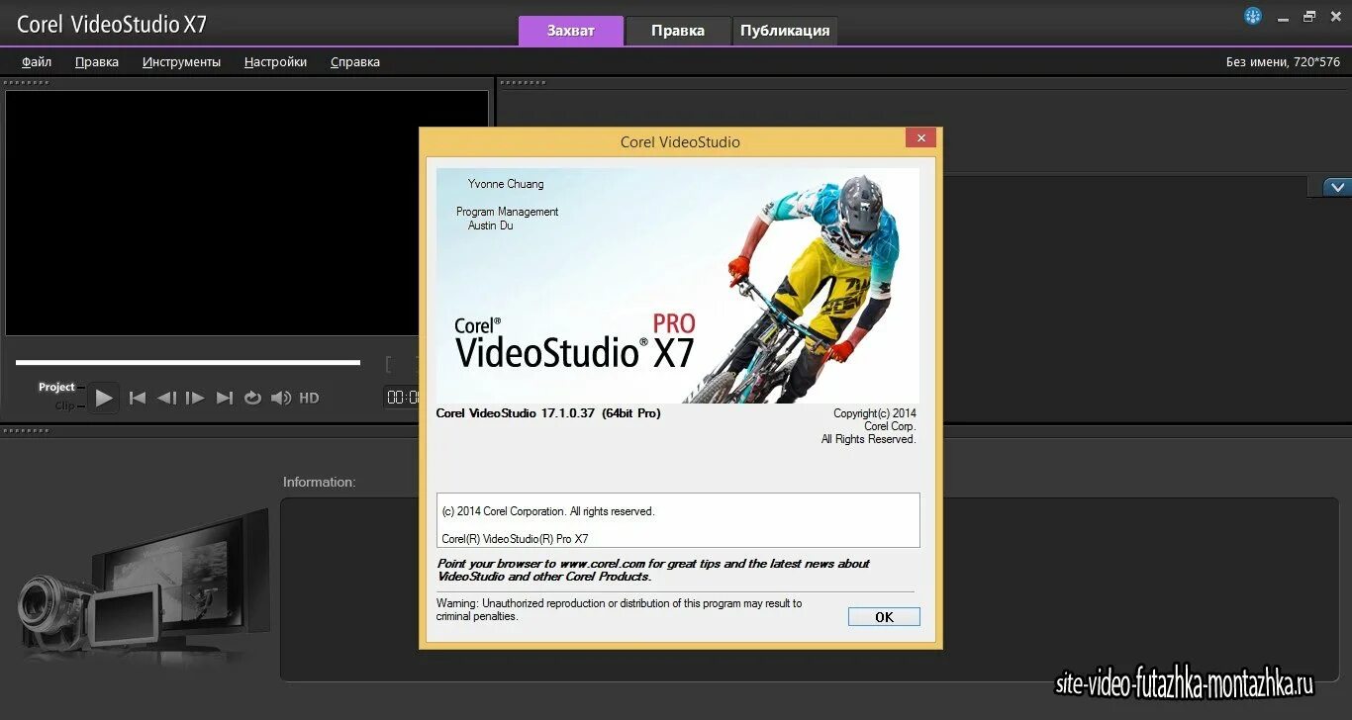Open the Инструменты menu

pyautogui.click(x=181, y=61)
